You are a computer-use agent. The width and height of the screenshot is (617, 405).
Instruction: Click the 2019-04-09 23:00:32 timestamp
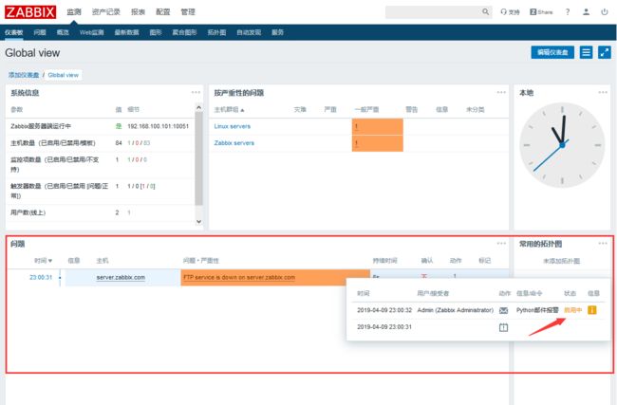[384, 310]
